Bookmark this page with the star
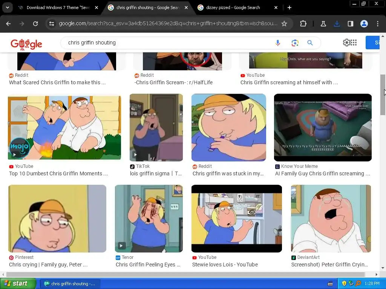Viewport: 386px width, 289px height. click(284, 24)
